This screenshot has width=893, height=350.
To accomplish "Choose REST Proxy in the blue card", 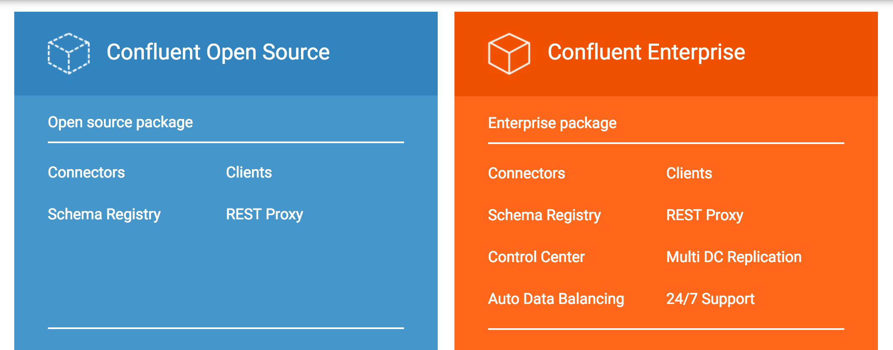I will point(265,214).
